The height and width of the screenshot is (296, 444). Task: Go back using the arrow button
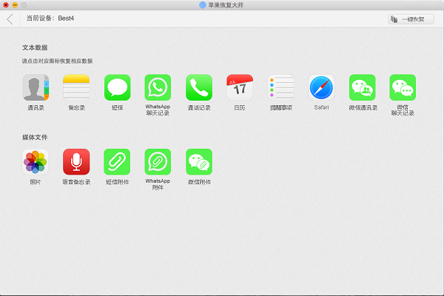click(x=10, y=19)
